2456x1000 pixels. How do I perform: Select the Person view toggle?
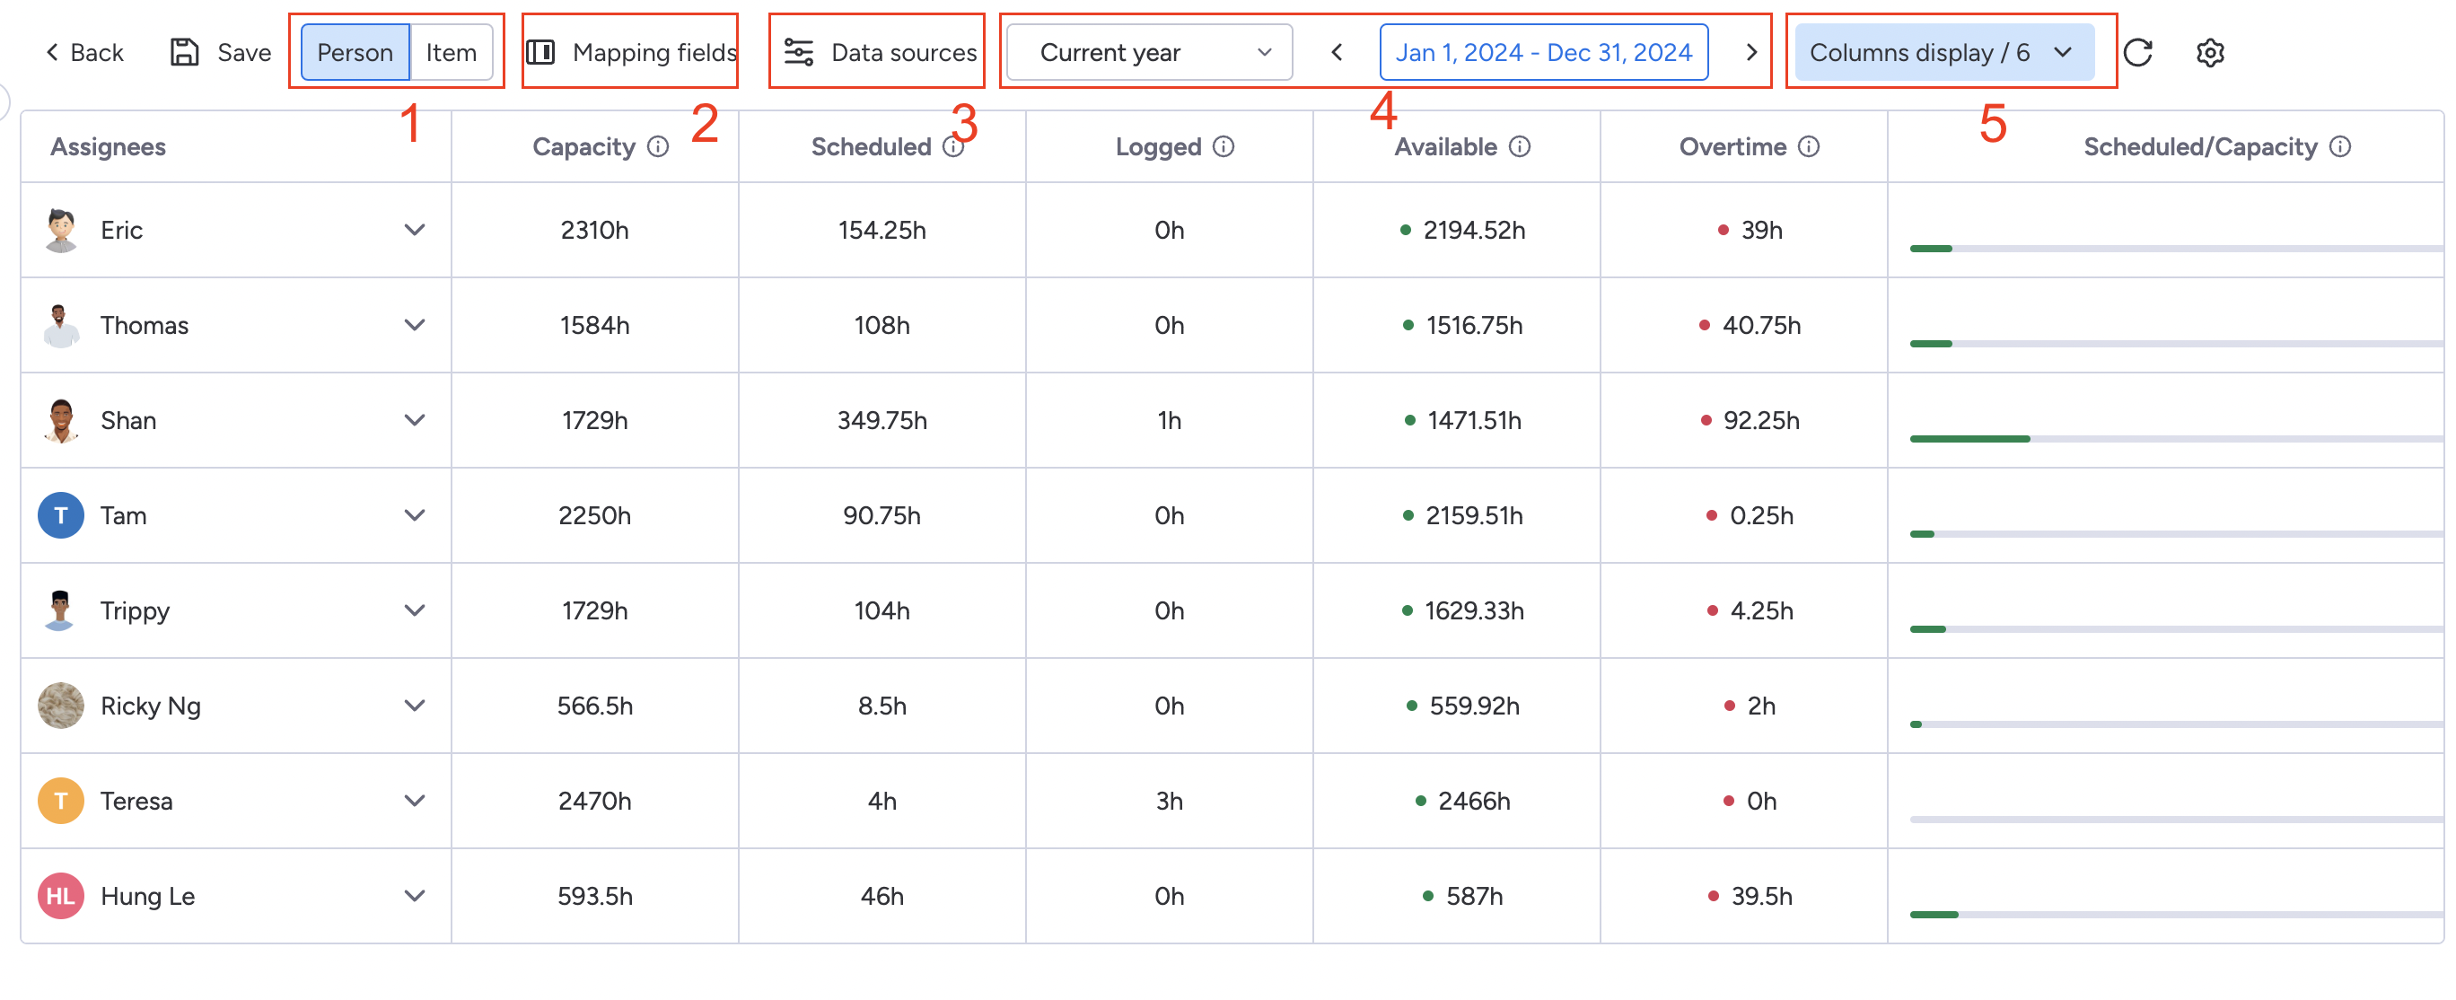click(x=354, y=52)
